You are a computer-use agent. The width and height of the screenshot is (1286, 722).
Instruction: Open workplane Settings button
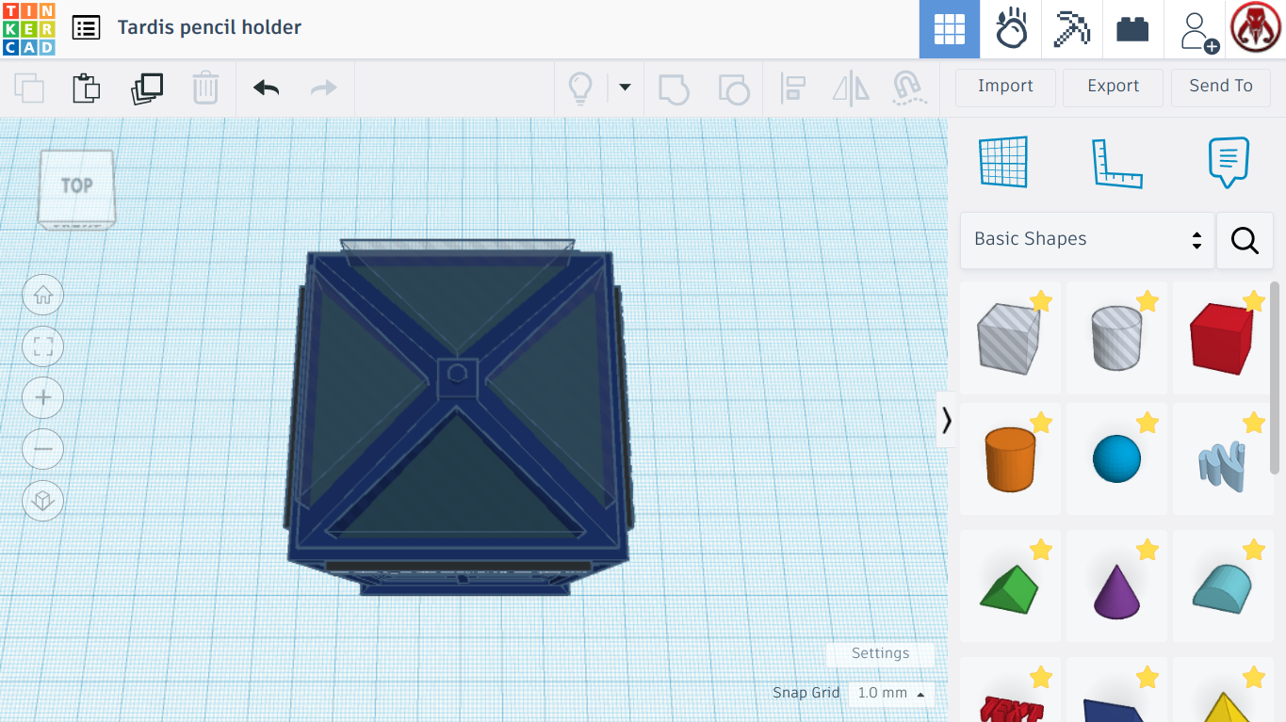click(880, 653)
